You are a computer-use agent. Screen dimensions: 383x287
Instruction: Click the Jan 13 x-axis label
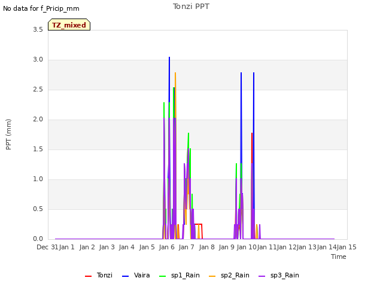click(x=306, y=247)
